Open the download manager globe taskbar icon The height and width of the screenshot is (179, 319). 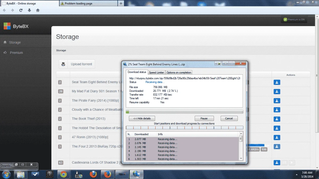[137, 174]
